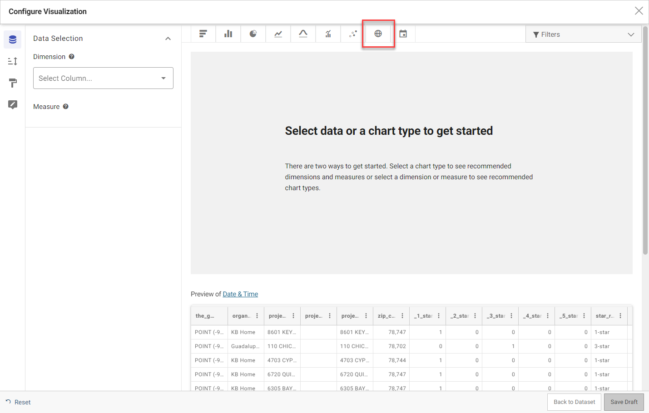Image resolution: width=649 pixels, height=413 pixels.
Task: Choose the pie chart type
Action: (x=253, y=34)
